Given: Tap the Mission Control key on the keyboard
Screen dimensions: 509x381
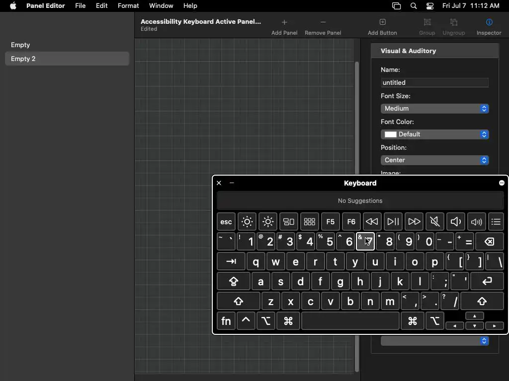Looking at the screenshot, I should (x=289, y=222).
